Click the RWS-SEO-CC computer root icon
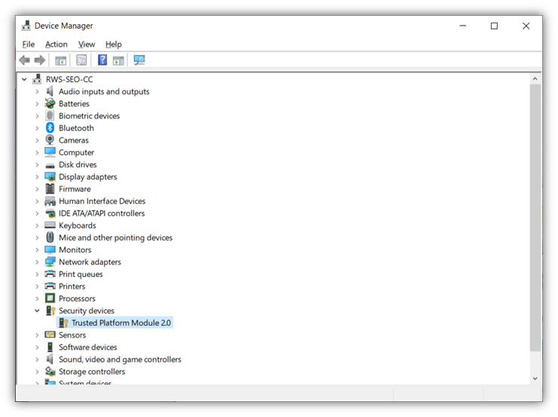558x417 pixels. click(37, 79)
